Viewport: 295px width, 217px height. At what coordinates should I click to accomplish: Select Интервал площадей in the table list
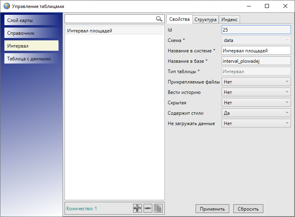pos(114,31)
